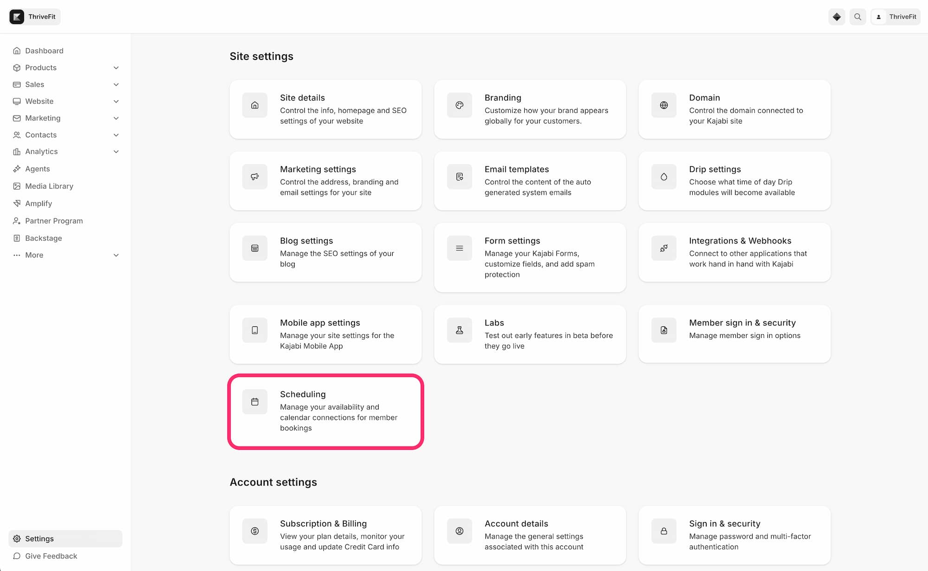The width and height of the screenshot is (928, 571).
Task: Open the Branding palette icon card
Action: click(530, 109)
